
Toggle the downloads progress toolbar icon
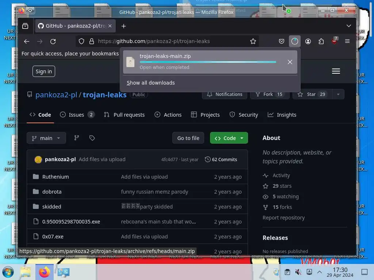pyautogui.click(x=295, y=41)
